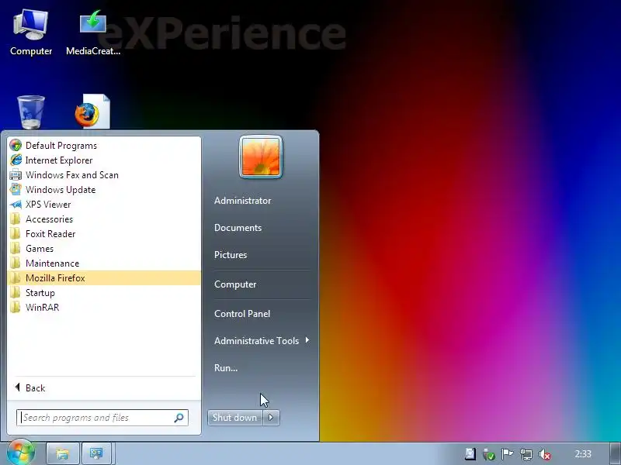Viewport: 621px width, 465px height.
Task: Select the Default Programs text entry
Action: click(61, 146)
